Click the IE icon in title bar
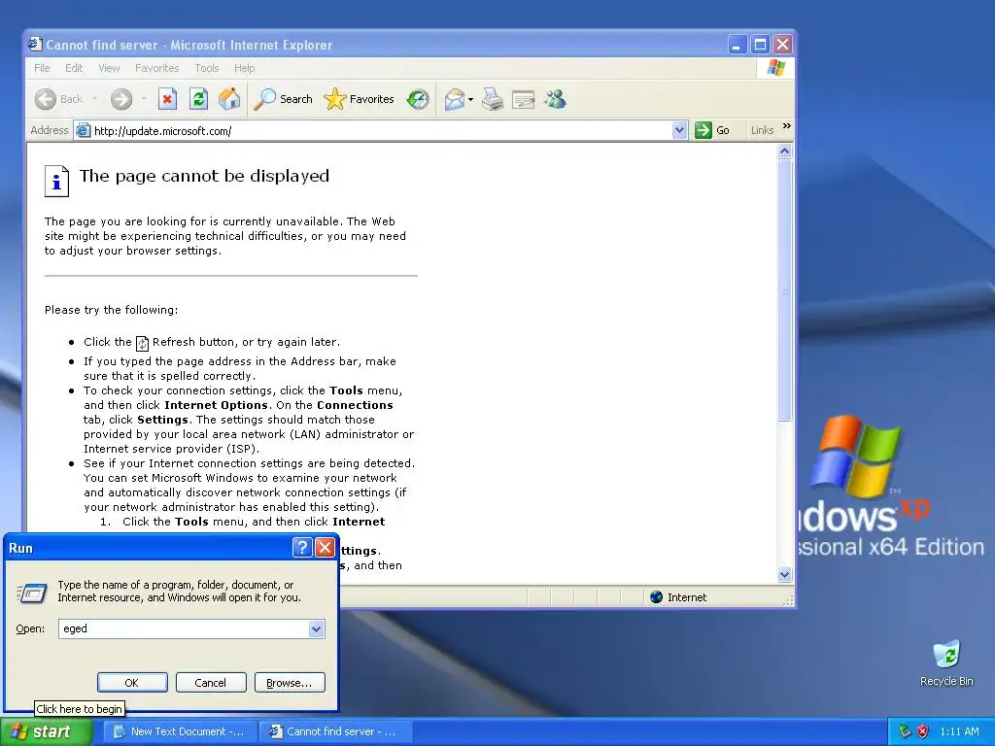Viewport: 995px width, 746px height. (x=34, y=44)
